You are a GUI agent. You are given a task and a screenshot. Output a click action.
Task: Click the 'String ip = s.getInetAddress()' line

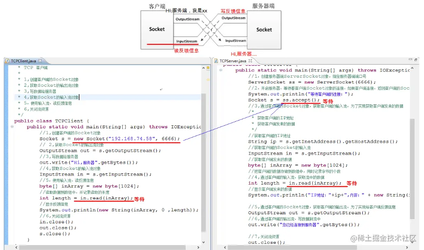(x=323, y=141)
